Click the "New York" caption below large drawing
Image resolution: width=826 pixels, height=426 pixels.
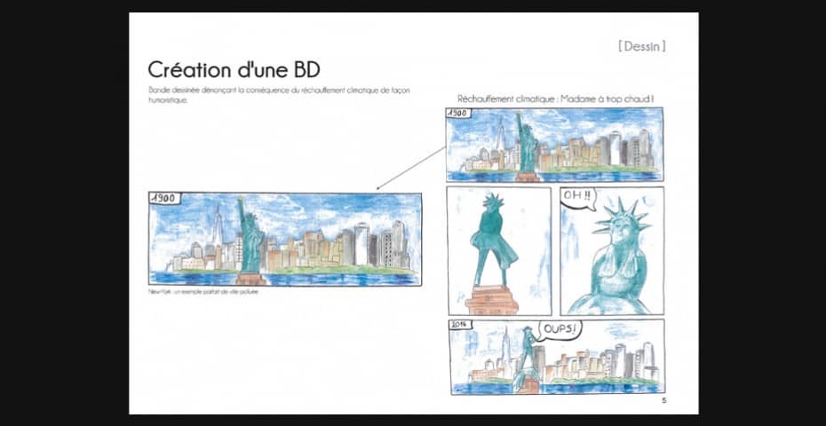(x=203, y=291)
